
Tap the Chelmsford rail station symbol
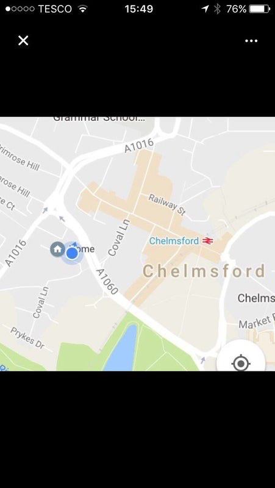point(207,240)
